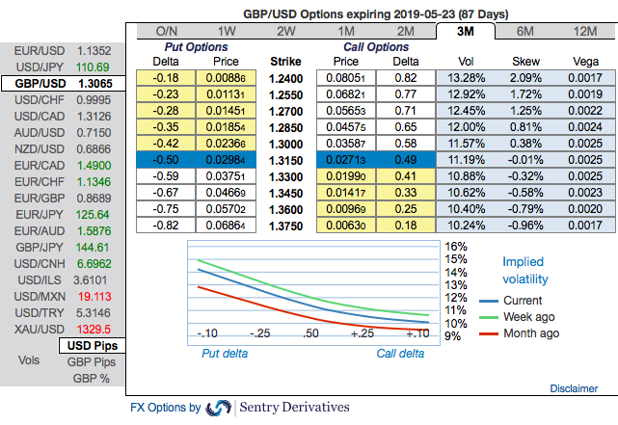
Task: Switch display to GBP %
Action: 92,379
